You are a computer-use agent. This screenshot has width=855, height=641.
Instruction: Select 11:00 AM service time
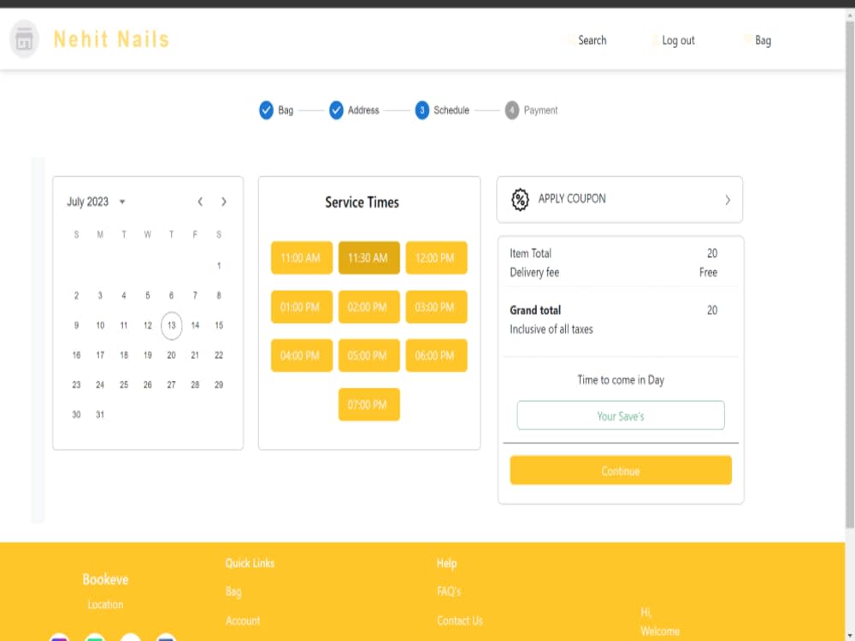302,258
